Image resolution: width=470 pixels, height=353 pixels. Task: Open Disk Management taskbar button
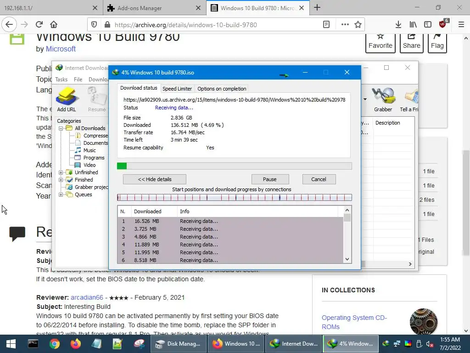[x=178, y=344]
